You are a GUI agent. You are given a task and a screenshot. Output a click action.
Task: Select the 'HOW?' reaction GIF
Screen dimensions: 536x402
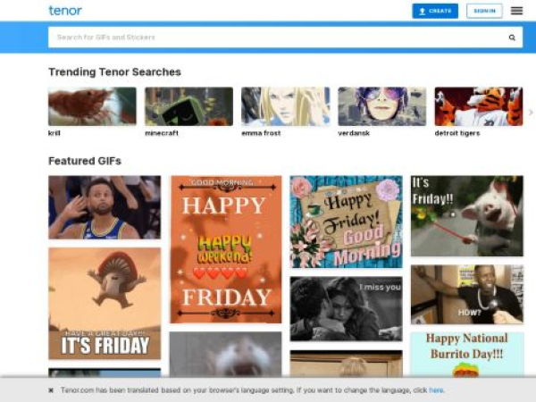point(466,294)
